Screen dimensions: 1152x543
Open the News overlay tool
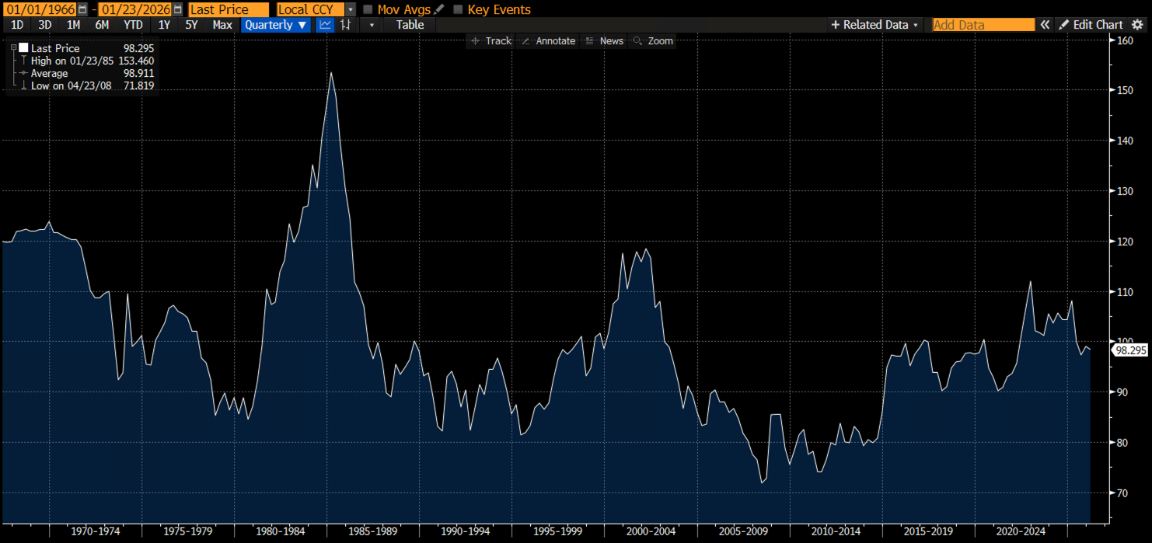[604, 41]
